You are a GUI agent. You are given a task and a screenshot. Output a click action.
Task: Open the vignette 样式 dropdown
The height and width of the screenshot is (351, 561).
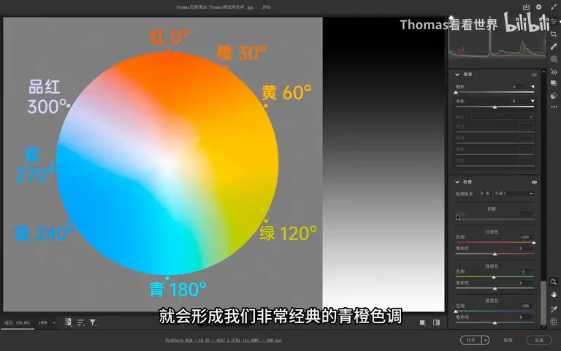(503, 117)
